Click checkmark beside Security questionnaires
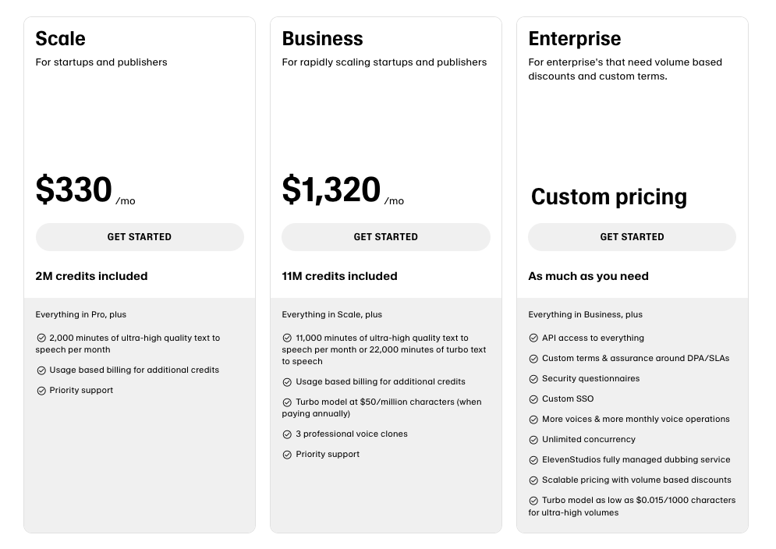This screenshot has height=549, width=776. click(533, 379)
